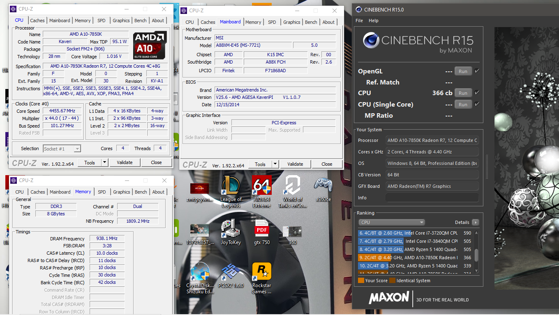The width and height of the screenshot is (559, 315).
Task: Open World of Tanks enCore shortcut
Action: click(x=293, y=192)
